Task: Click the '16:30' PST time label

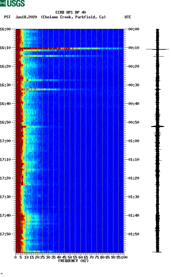Action: coord(5,85)
